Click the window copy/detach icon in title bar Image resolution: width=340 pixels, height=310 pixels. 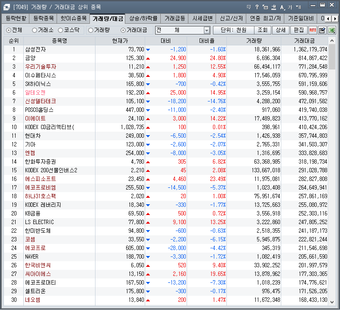[x=265, y=7]
